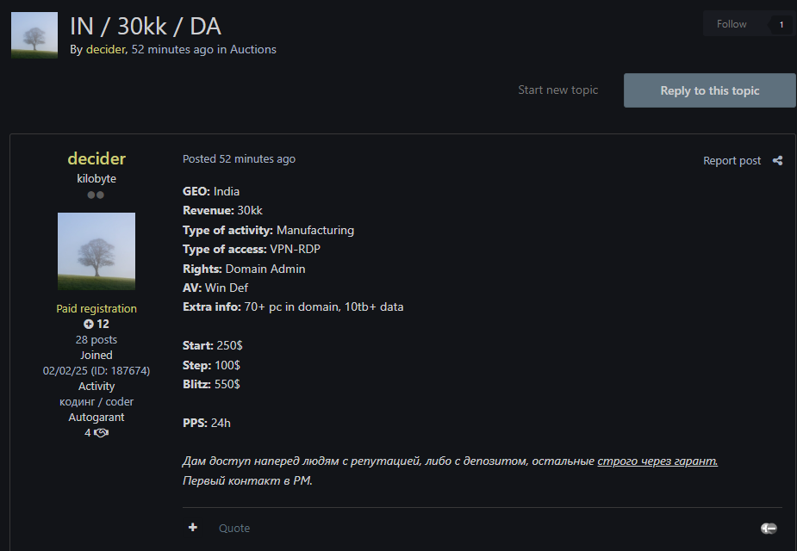Click Start new topic
The width and height of the screenshot is (797, 551).
tap(557, 90)
